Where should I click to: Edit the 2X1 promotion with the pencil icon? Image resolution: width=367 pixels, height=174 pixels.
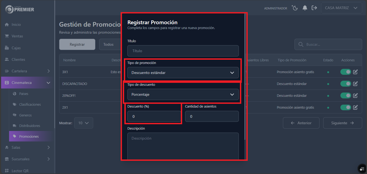tap(355, 107)
